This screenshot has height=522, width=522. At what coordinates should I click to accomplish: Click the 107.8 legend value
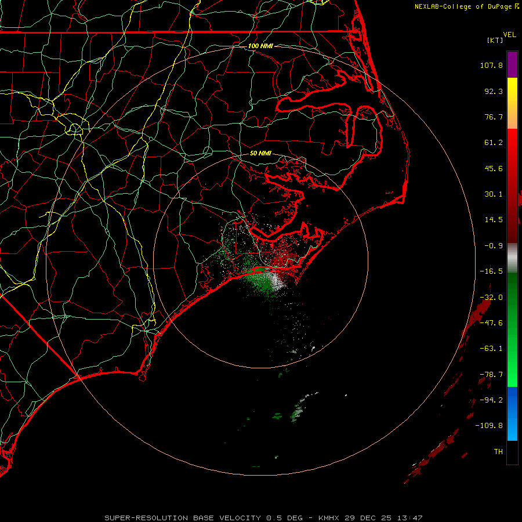pyautogui.click(x=491, y=65)
